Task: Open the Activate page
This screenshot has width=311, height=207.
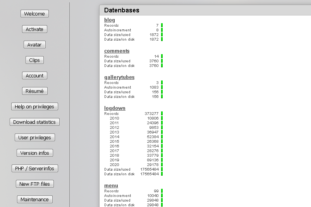Action: pos(34,29)
